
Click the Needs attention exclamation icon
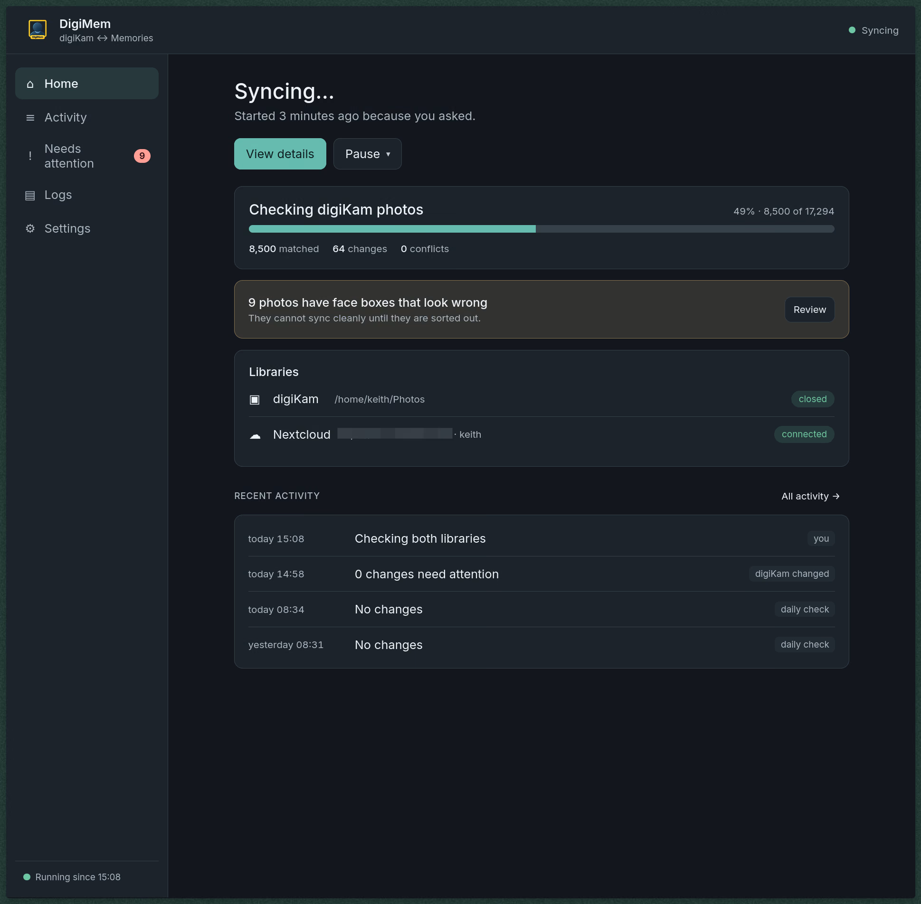[30, 156]
